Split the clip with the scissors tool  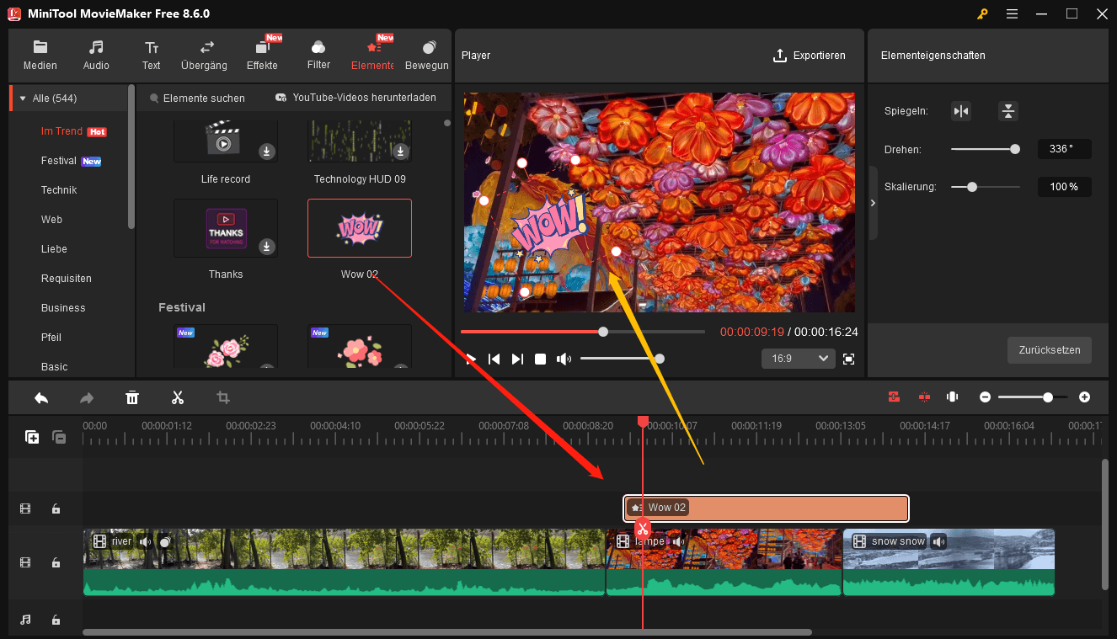pos(178,397)
